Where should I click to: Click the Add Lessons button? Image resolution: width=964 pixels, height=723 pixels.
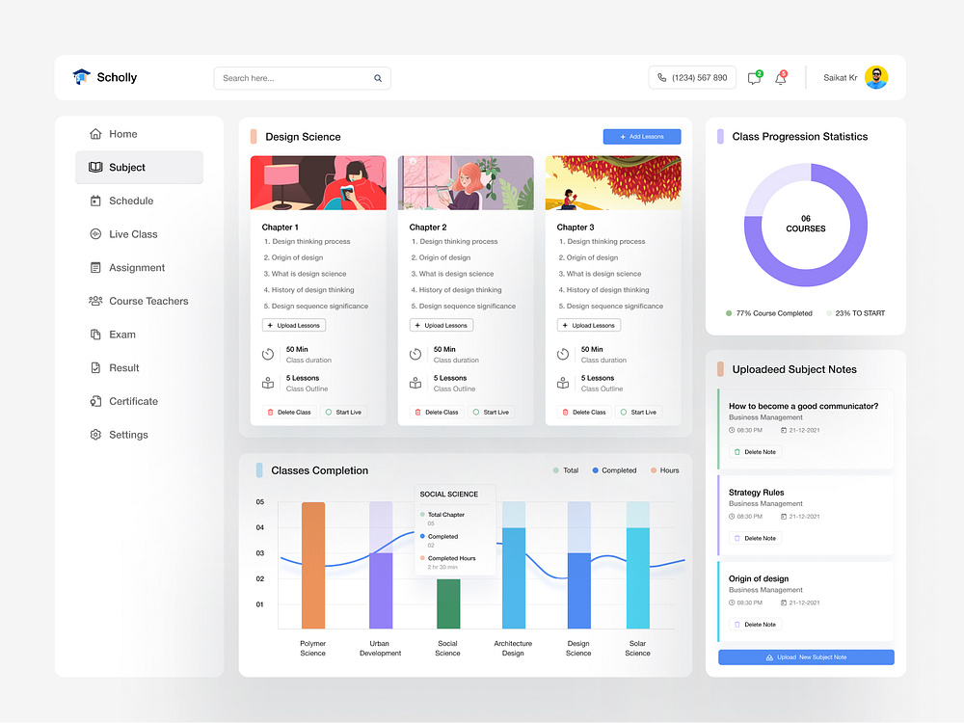tap(641, 136)
